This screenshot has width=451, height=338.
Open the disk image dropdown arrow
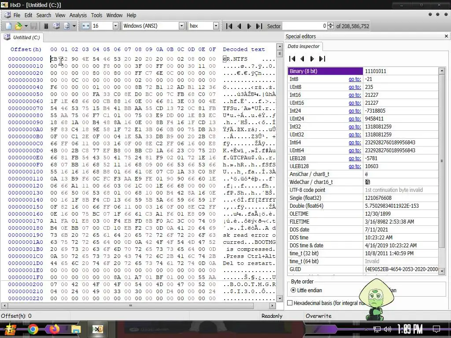coord(74,26)
